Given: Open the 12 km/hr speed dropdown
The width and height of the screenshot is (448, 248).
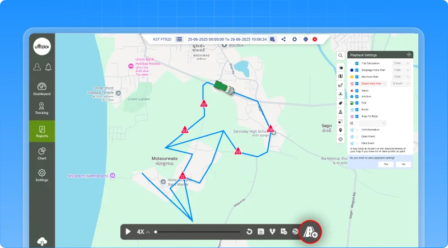Looking at the screenshot, I should click(400, 84).
